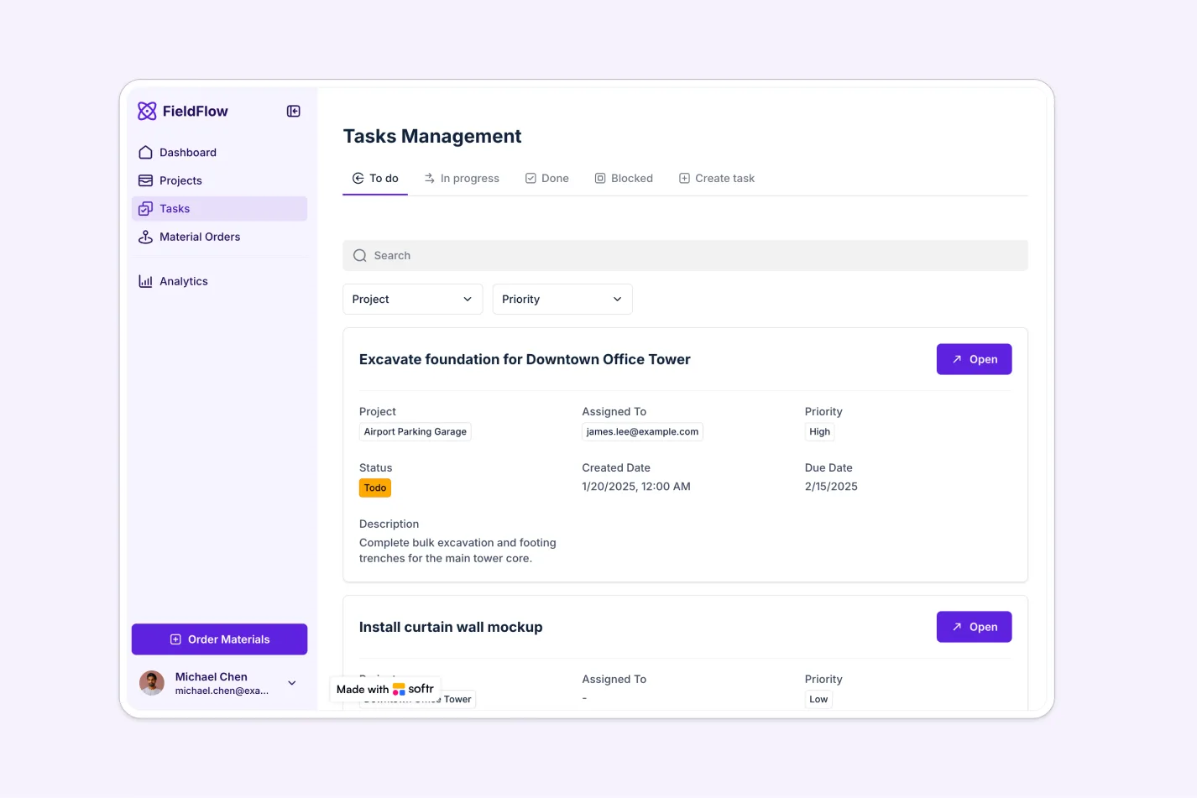Open the Priority filter dropdown

(x=562, y=300)
